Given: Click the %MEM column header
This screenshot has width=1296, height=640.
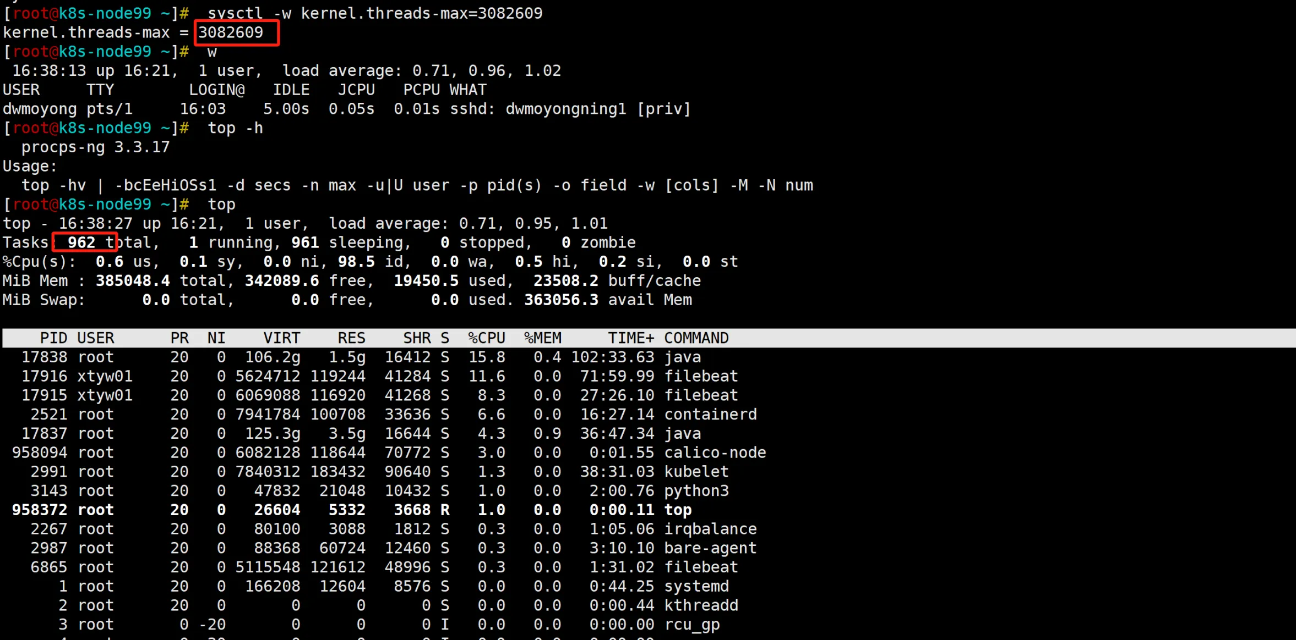Looking at the screenshot, I should (542, 338).
